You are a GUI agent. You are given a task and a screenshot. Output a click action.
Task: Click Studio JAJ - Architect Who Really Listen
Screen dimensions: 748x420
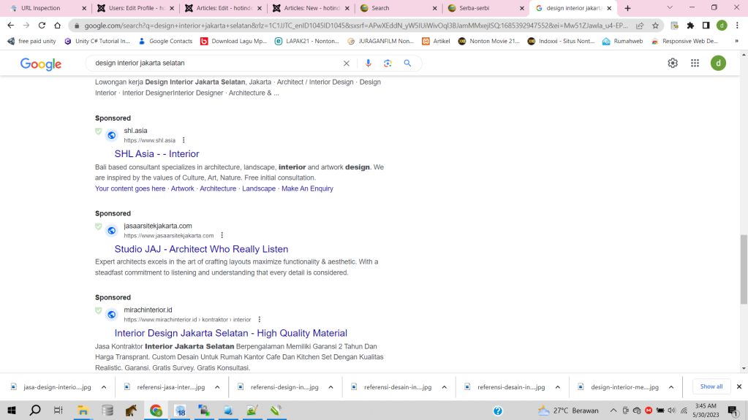pyautogui.click(x=201, y=249)
